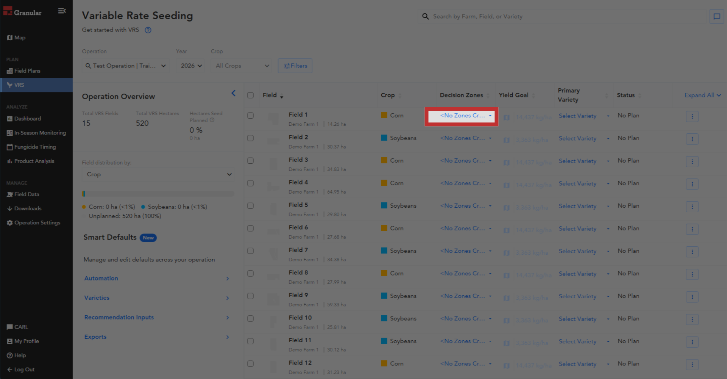The height and width of the screenshot is (379, 727).
Task: Check the Field 4 row checkbox
Action: coord(250,183)
